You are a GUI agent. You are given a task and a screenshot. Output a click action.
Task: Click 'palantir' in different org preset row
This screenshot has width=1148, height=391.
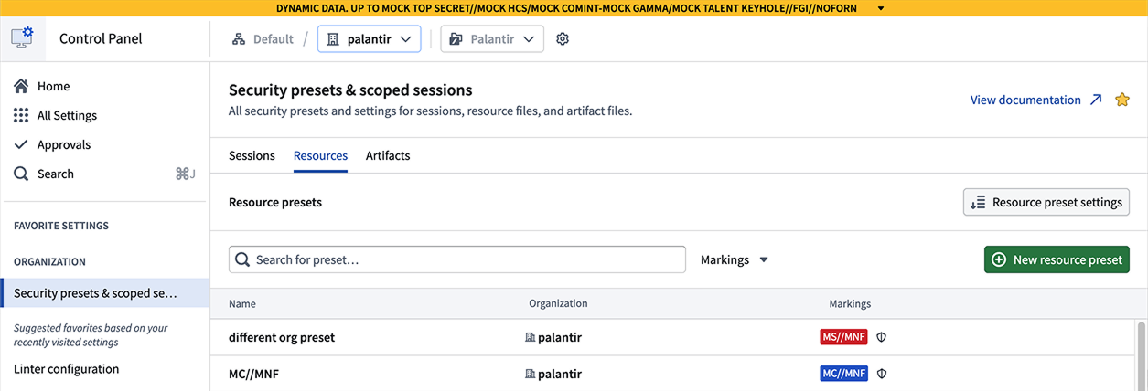pos(560,337)
